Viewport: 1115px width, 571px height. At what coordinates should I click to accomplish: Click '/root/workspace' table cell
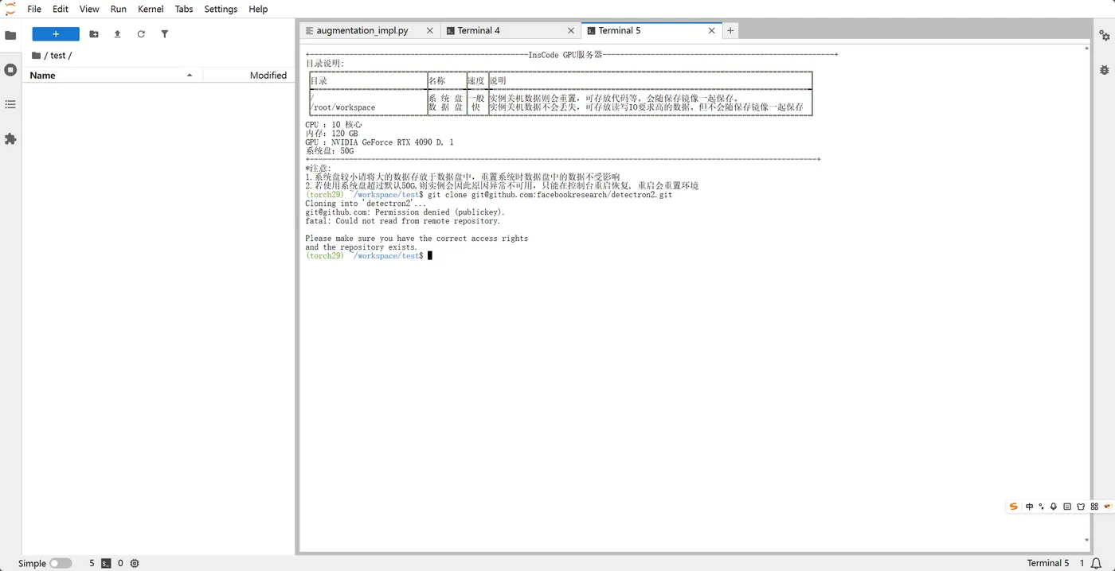[x=342, y=107]
